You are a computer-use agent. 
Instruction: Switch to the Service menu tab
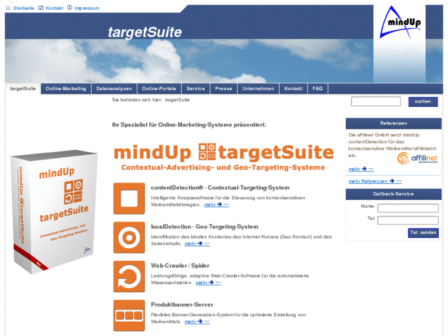(x=196, y=89)
